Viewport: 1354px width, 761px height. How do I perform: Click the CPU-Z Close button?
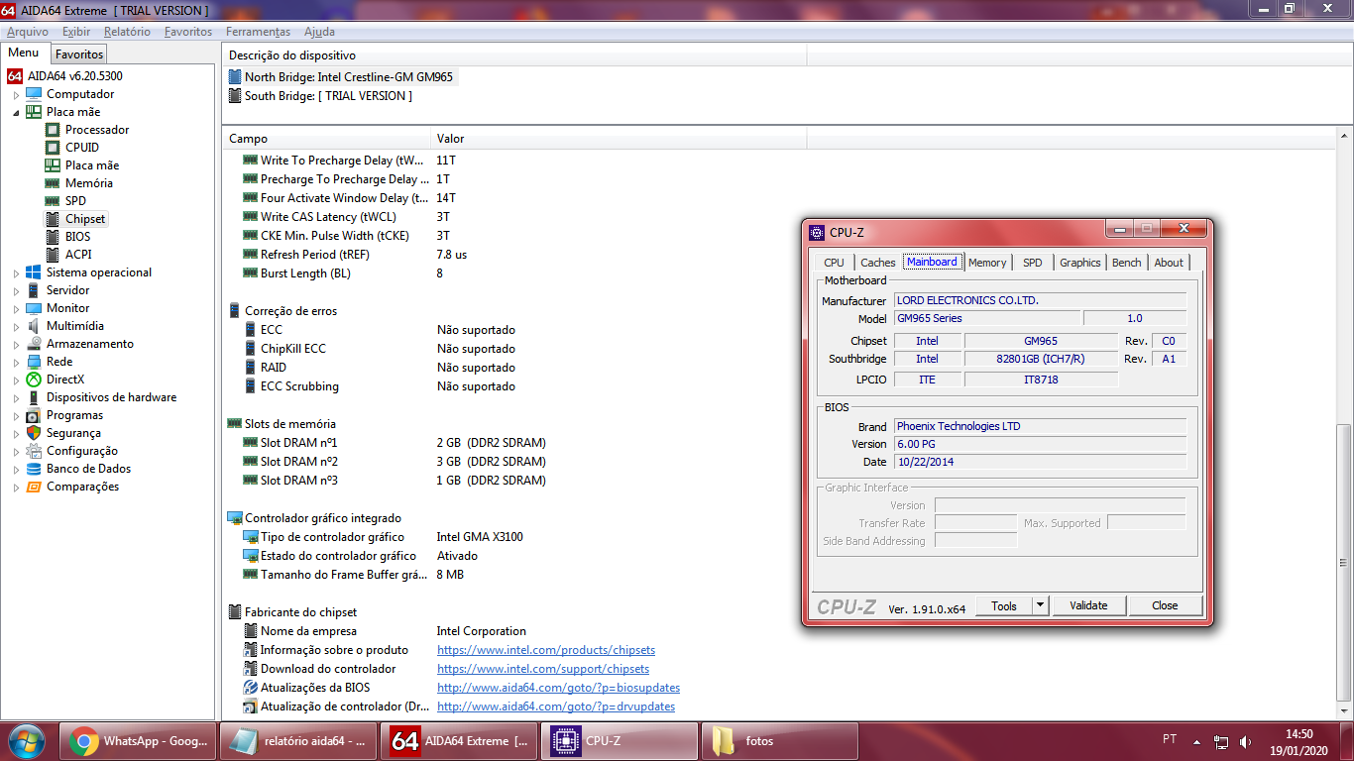(1165, 605)
